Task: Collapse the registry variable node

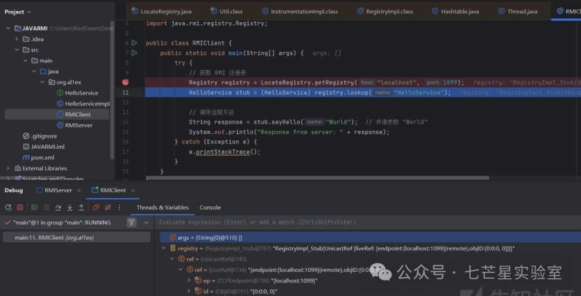Action: (x=164, y=248)
